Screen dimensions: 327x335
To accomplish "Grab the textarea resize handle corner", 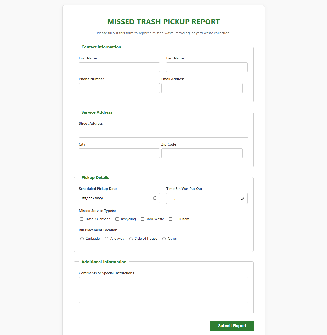I will (x=247, y=301).
